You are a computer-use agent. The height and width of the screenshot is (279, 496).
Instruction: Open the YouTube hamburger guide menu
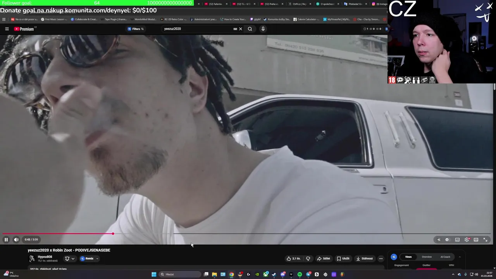(7, 29)
